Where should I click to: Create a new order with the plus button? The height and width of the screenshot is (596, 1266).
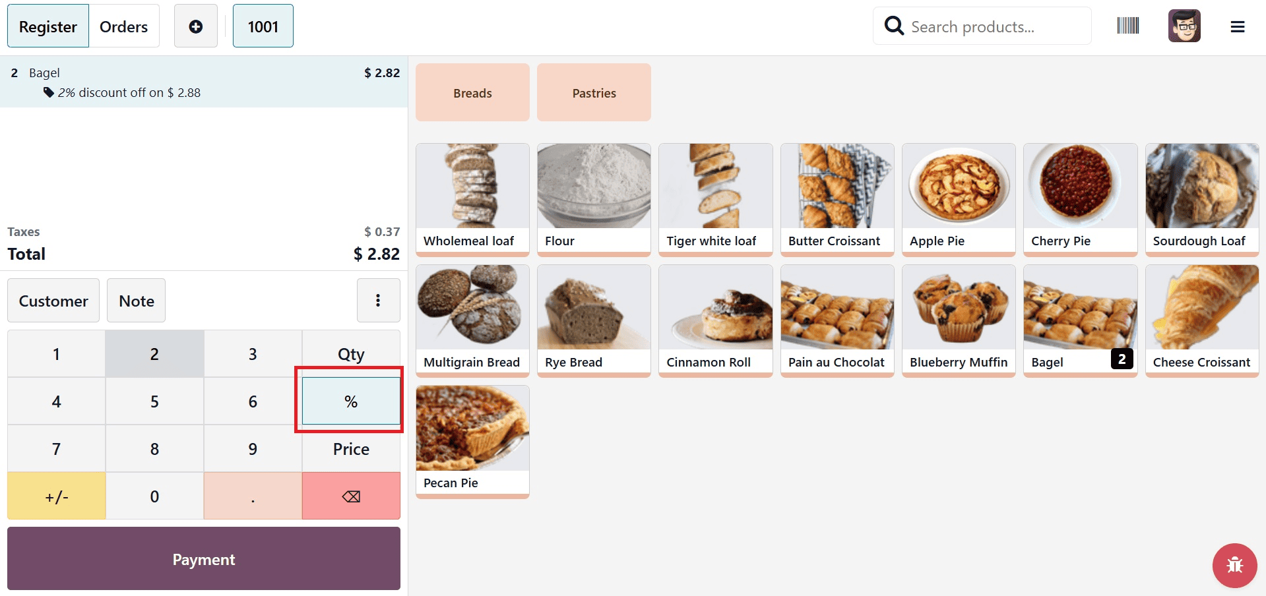click(195, 26)
